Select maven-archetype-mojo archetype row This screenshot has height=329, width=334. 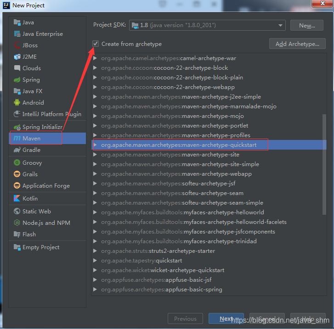209,116
